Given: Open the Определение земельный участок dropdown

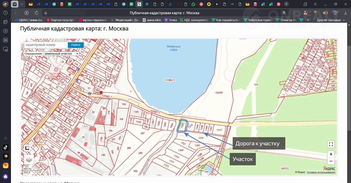Looking at the screenshot, I should tap(61, 54).
